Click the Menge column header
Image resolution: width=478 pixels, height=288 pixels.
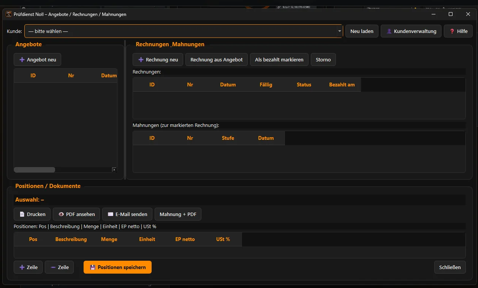pos(109,239)
